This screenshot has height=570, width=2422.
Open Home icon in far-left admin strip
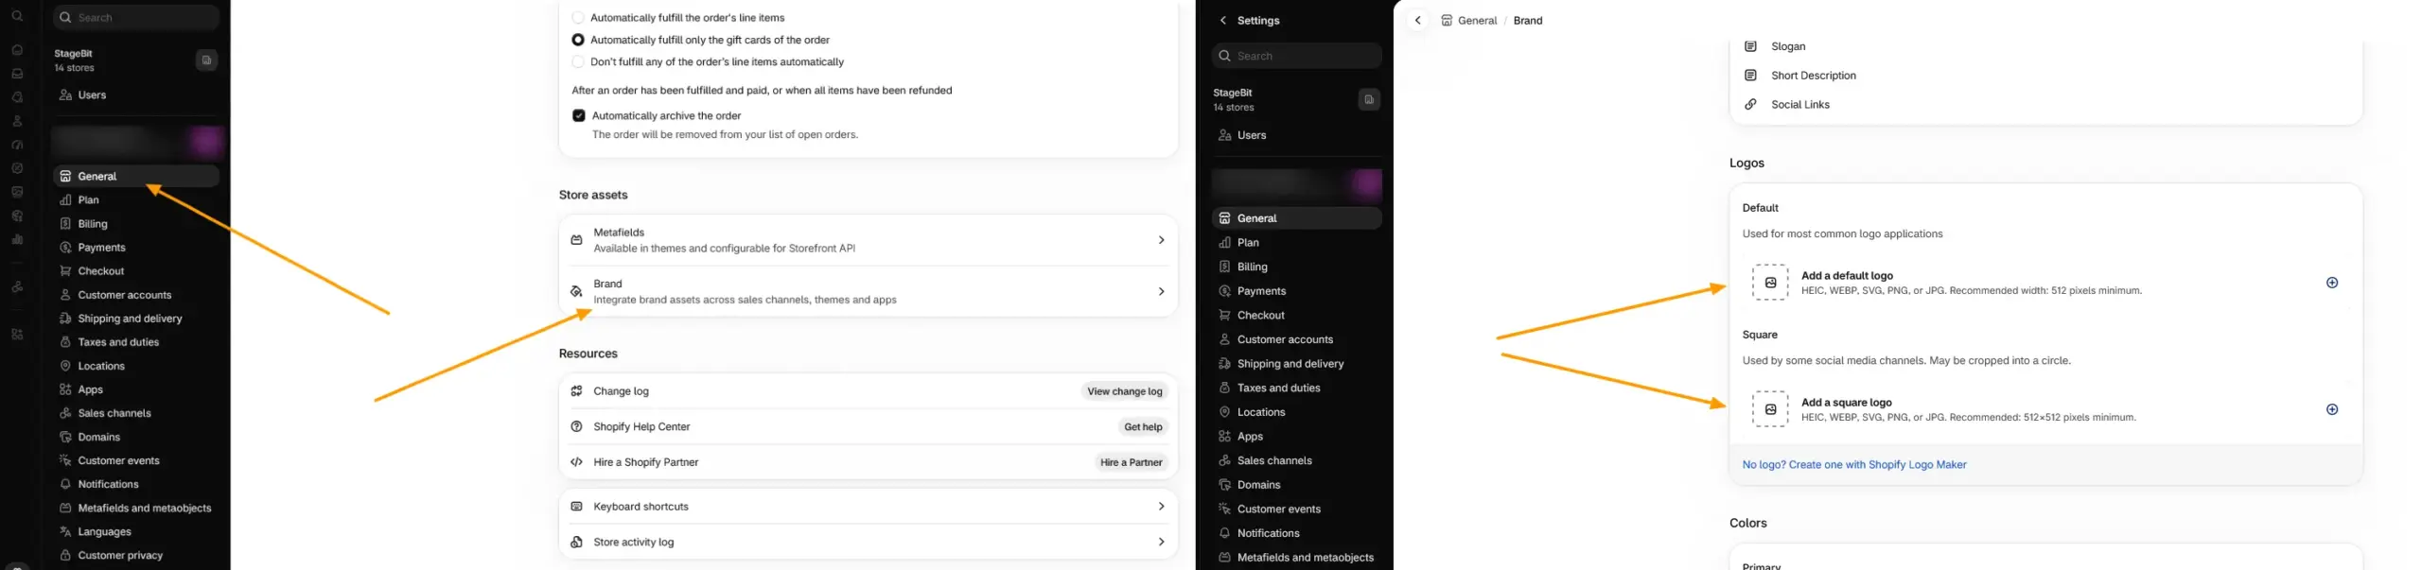click(x=17, y=50)
